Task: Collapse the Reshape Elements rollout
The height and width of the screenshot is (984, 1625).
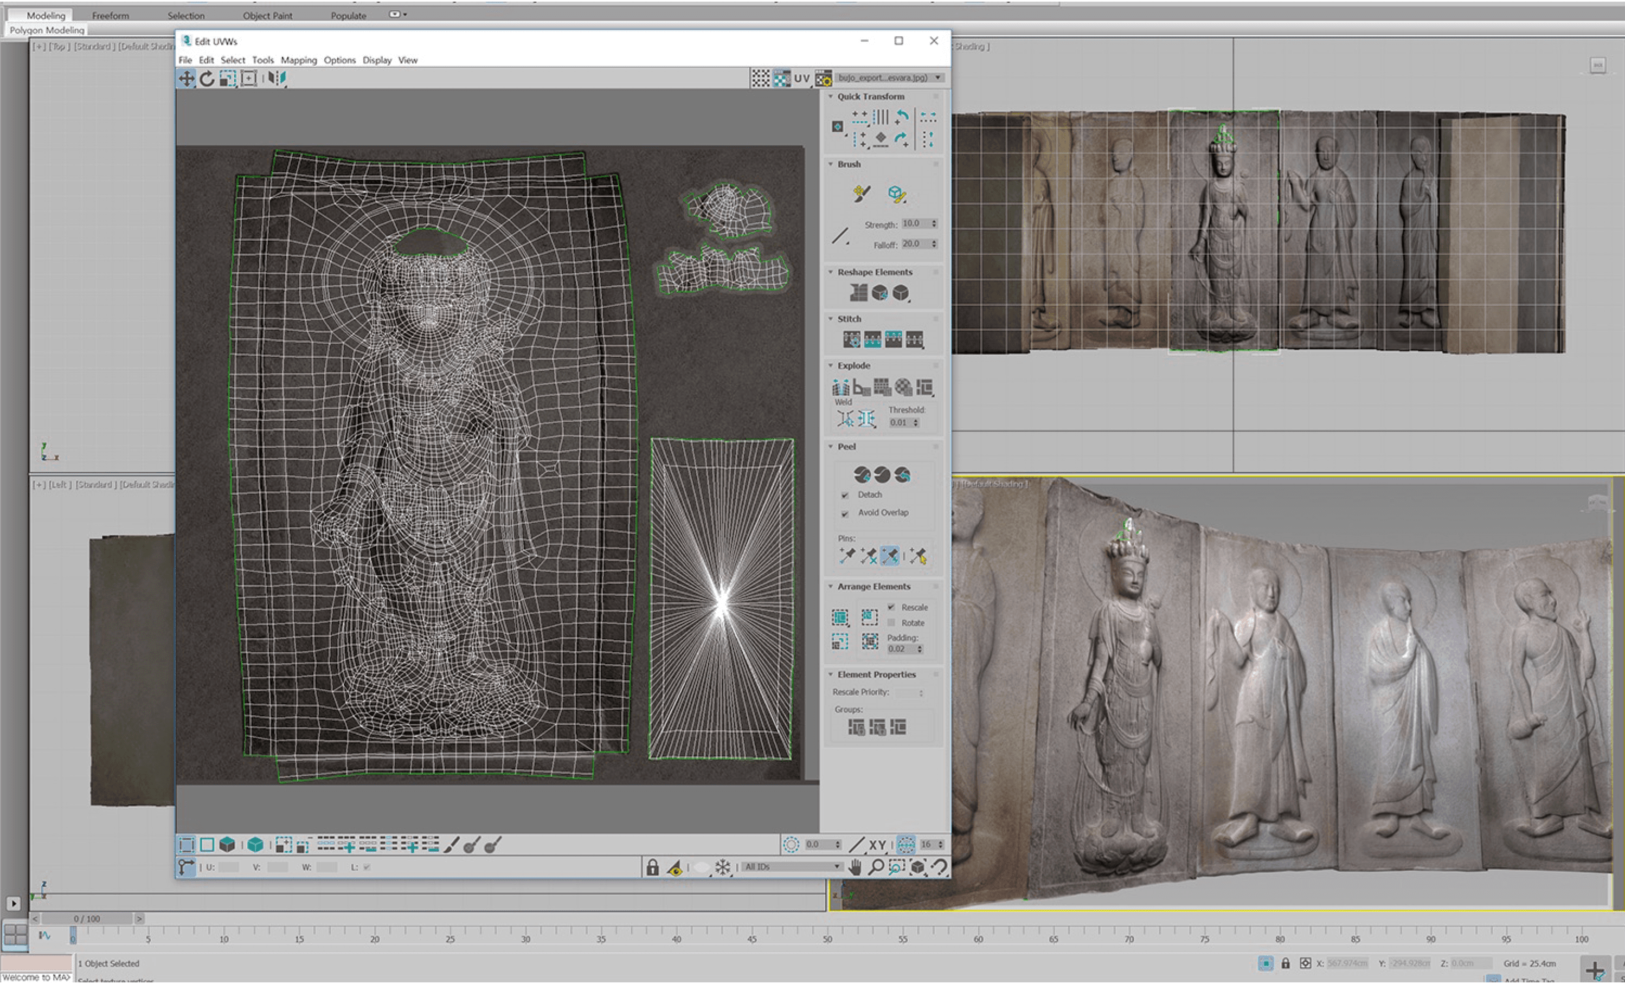Action: coord(830,272)
